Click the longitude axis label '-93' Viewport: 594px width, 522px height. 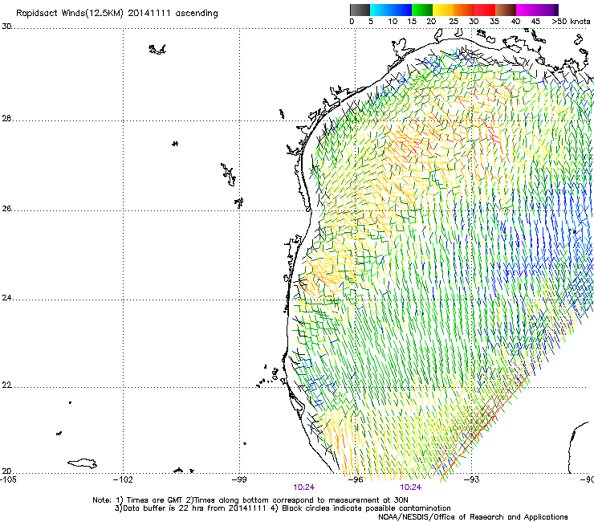[472, 479]
